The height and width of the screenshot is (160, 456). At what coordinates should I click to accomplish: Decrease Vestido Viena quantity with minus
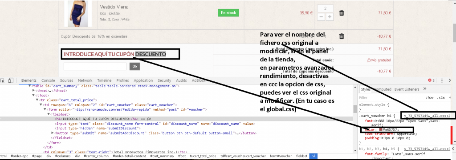pyautogui.click(x=321, y=17)
